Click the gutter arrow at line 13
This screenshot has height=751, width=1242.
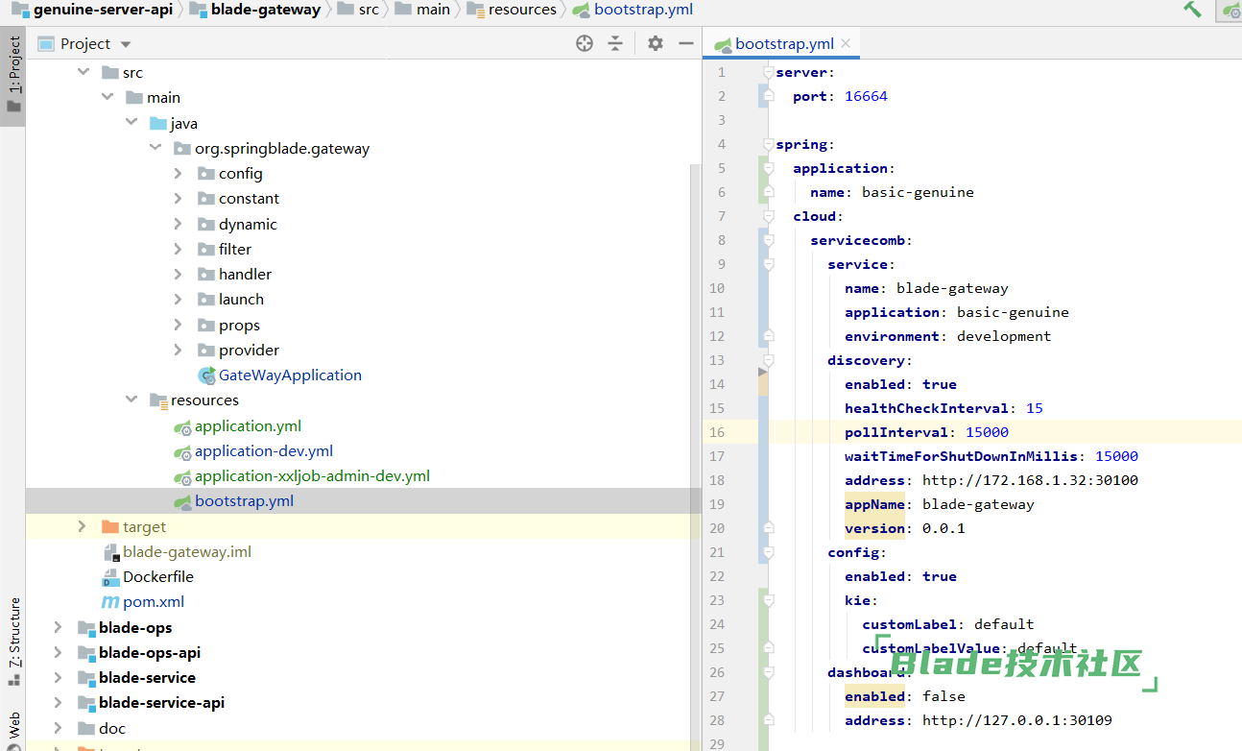[x=763, y=371]
